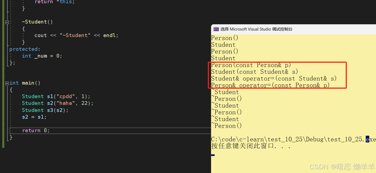Collapse the ~Student() destructor fold toggle

tap(7, 22)
